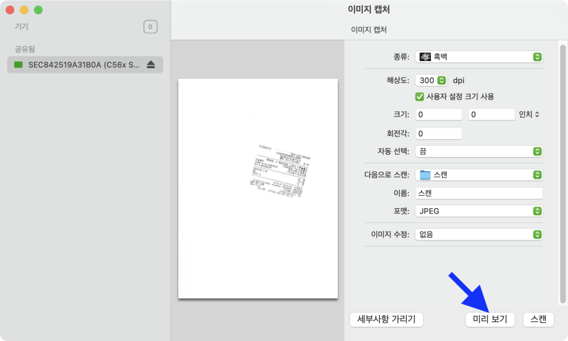Select the SEC842519A31B0A scanner in the sidebar
Viewport: 568px width, 341px height.
[85, 65]
